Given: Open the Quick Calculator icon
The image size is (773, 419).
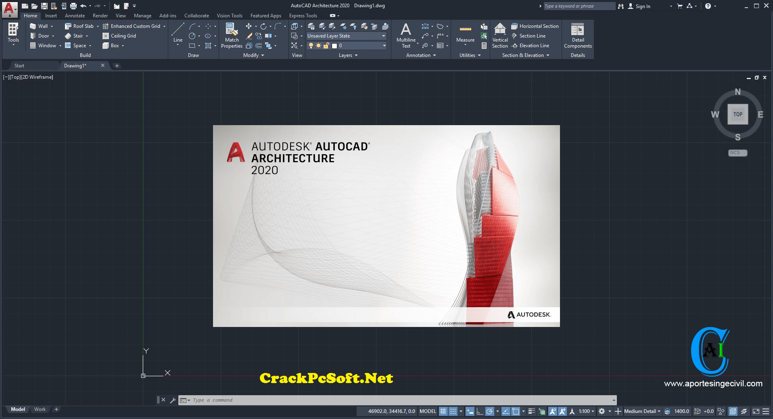Looking at the screenshot, I should 484,46.
